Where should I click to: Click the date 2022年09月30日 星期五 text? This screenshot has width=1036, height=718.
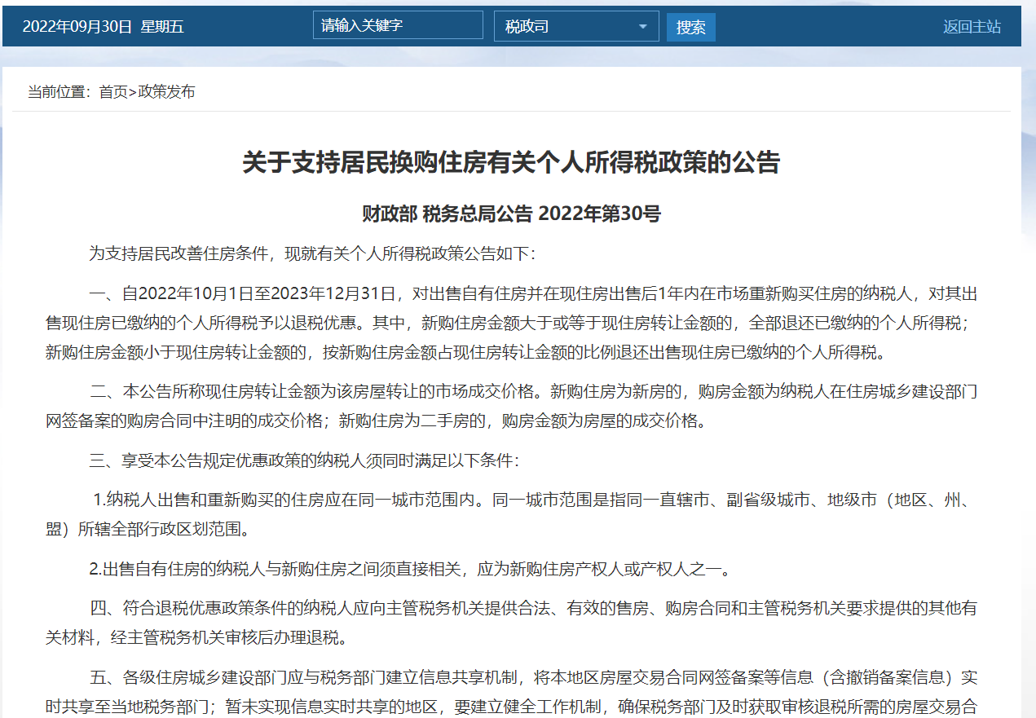pos(103,25)
